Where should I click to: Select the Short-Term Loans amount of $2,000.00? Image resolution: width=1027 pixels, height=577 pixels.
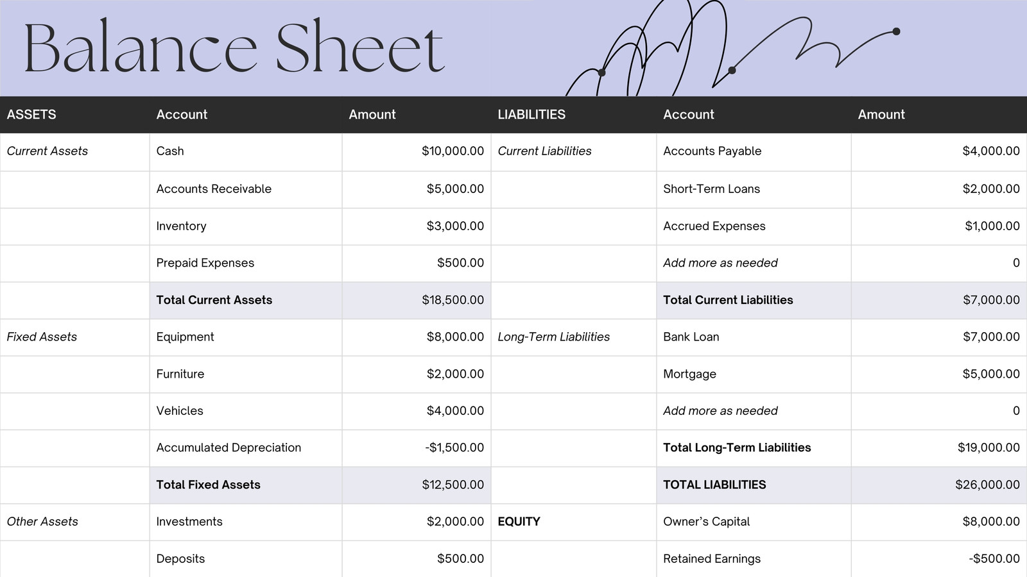pyautogui.click(x=990, y=188)
